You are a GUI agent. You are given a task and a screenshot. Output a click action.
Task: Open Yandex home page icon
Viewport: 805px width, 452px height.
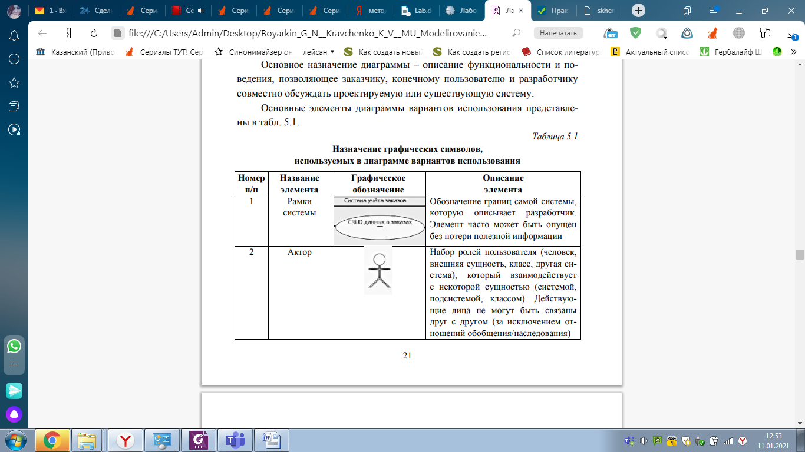click(x=68, y=33)
